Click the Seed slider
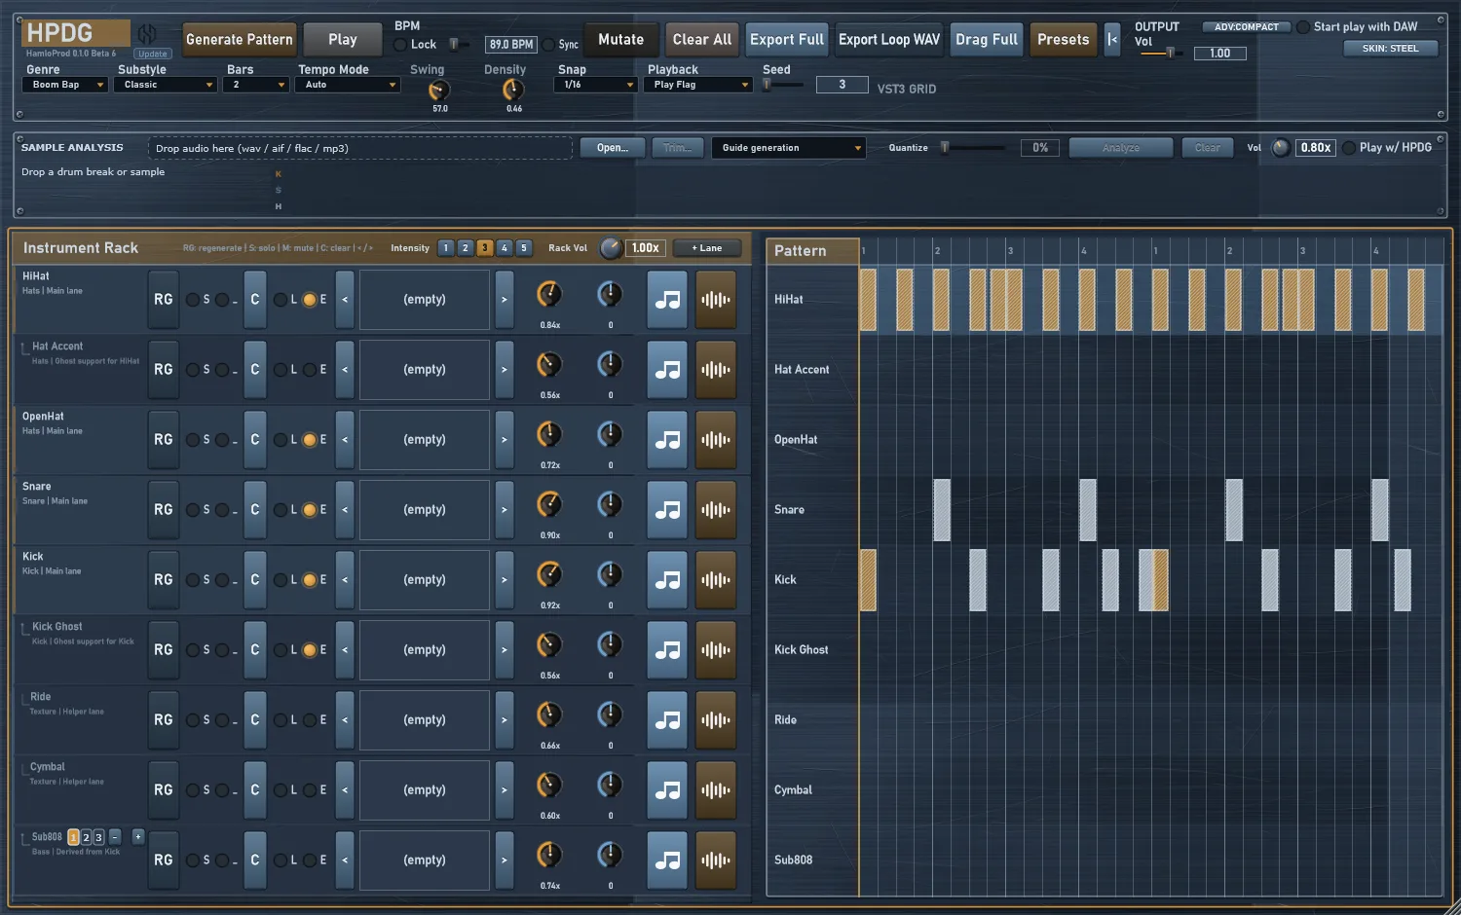 click(x=784, y=85)
